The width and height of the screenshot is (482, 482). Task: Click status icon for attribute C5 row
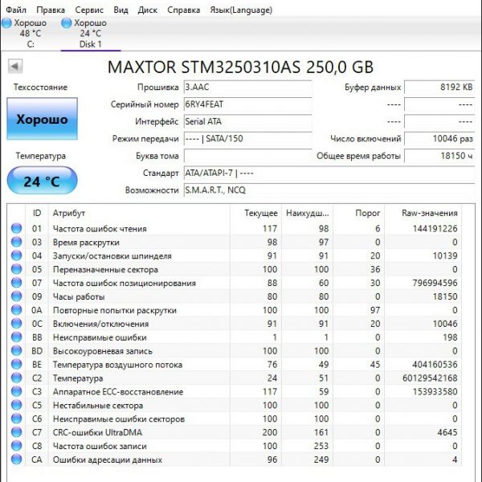[17, 405]
